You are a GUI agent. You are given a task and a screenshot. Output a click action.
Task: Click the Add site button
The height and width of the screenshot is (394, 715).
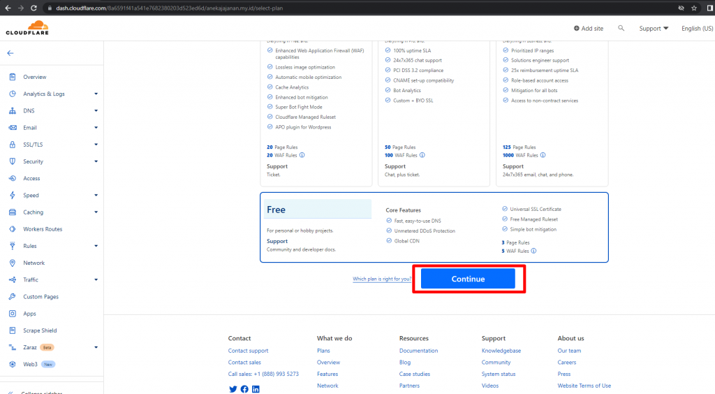[588, 29]
